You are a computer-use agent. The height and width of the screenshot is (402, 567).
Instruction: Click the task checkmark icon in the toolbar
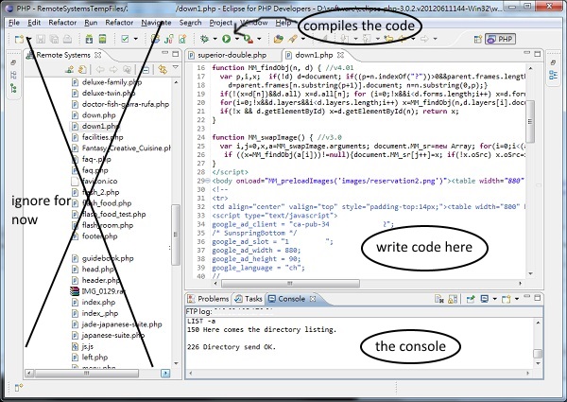point(125,39)
